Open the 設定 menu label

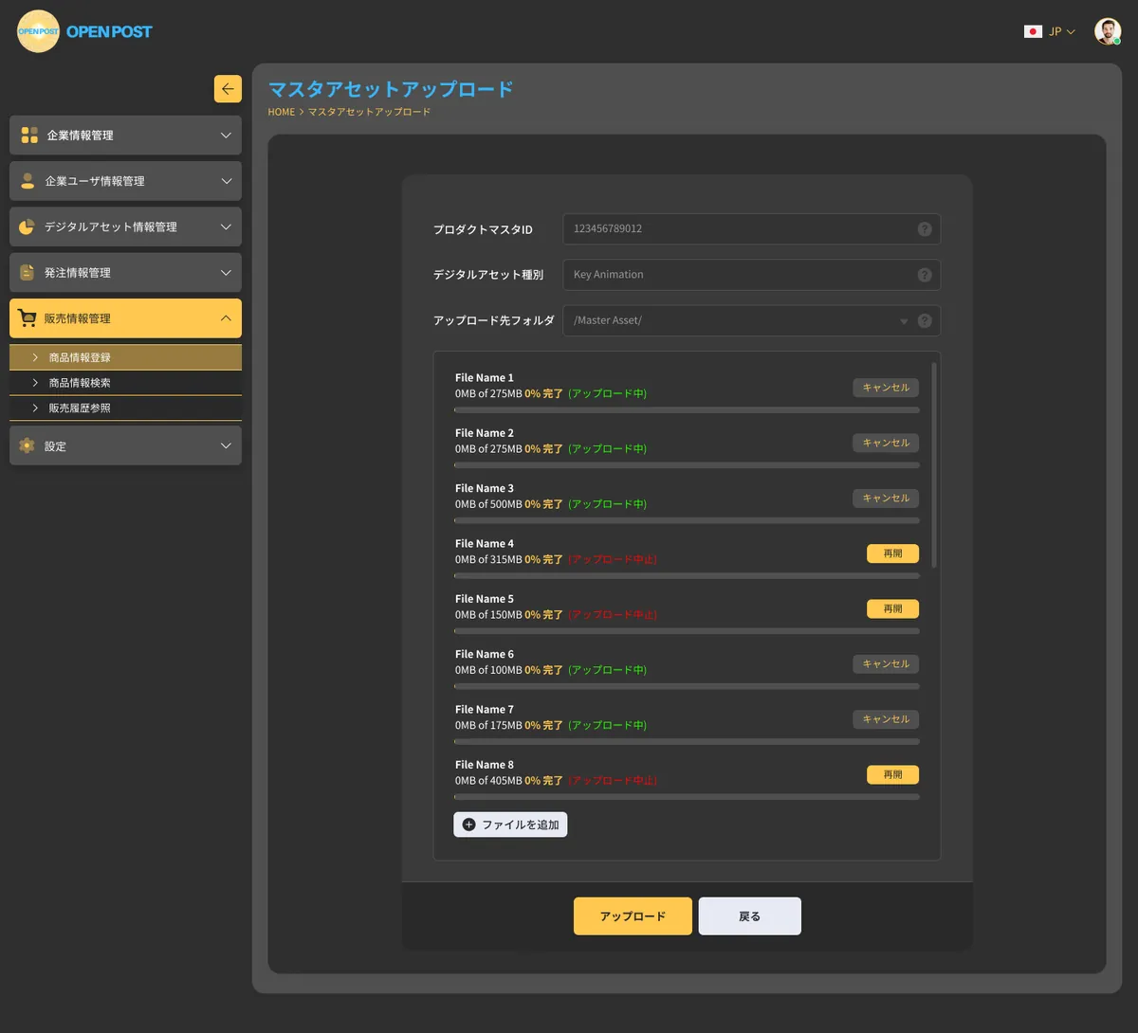[x=55, y=446]
